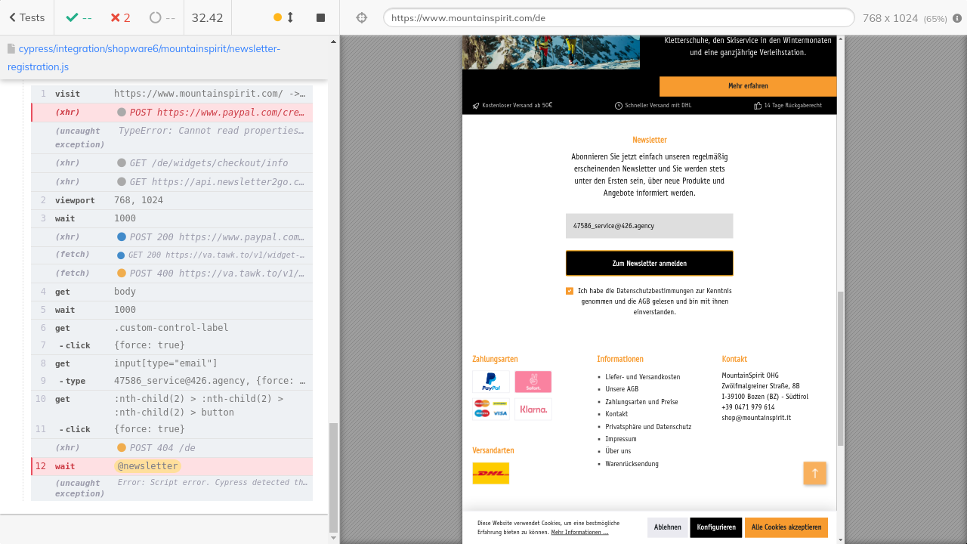
Task: Toggle the Datenschutzbestimmungen consent checkbox
Action: click(x=570, y=291)
